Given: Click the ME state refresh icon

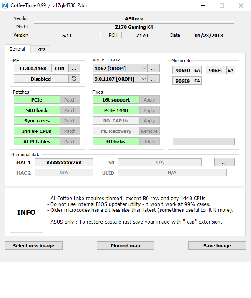Looking at the screenshot, I should pos(74,79).
